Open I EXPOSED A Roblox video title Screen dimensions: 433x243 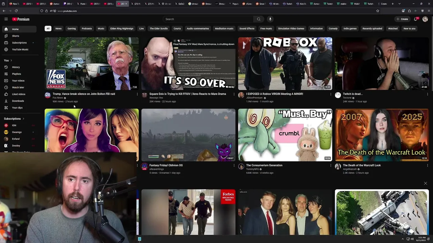[275, 94]
